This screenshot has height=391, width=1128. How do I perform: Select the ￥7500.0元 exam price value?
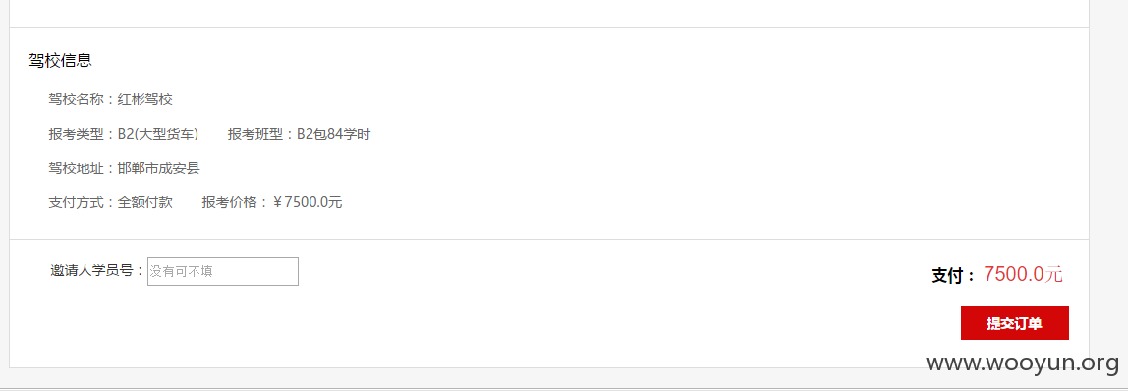[308, 202]
